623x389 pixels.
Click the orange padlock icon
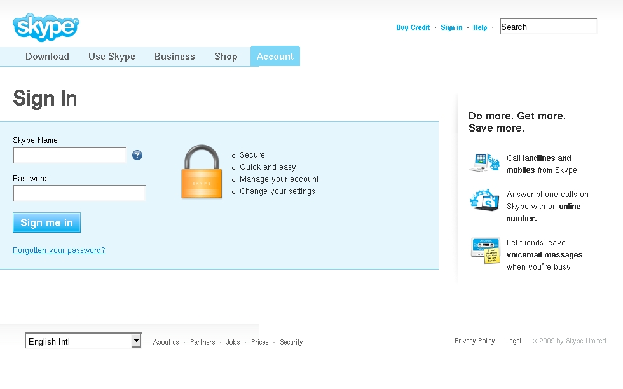pos(202,171)
